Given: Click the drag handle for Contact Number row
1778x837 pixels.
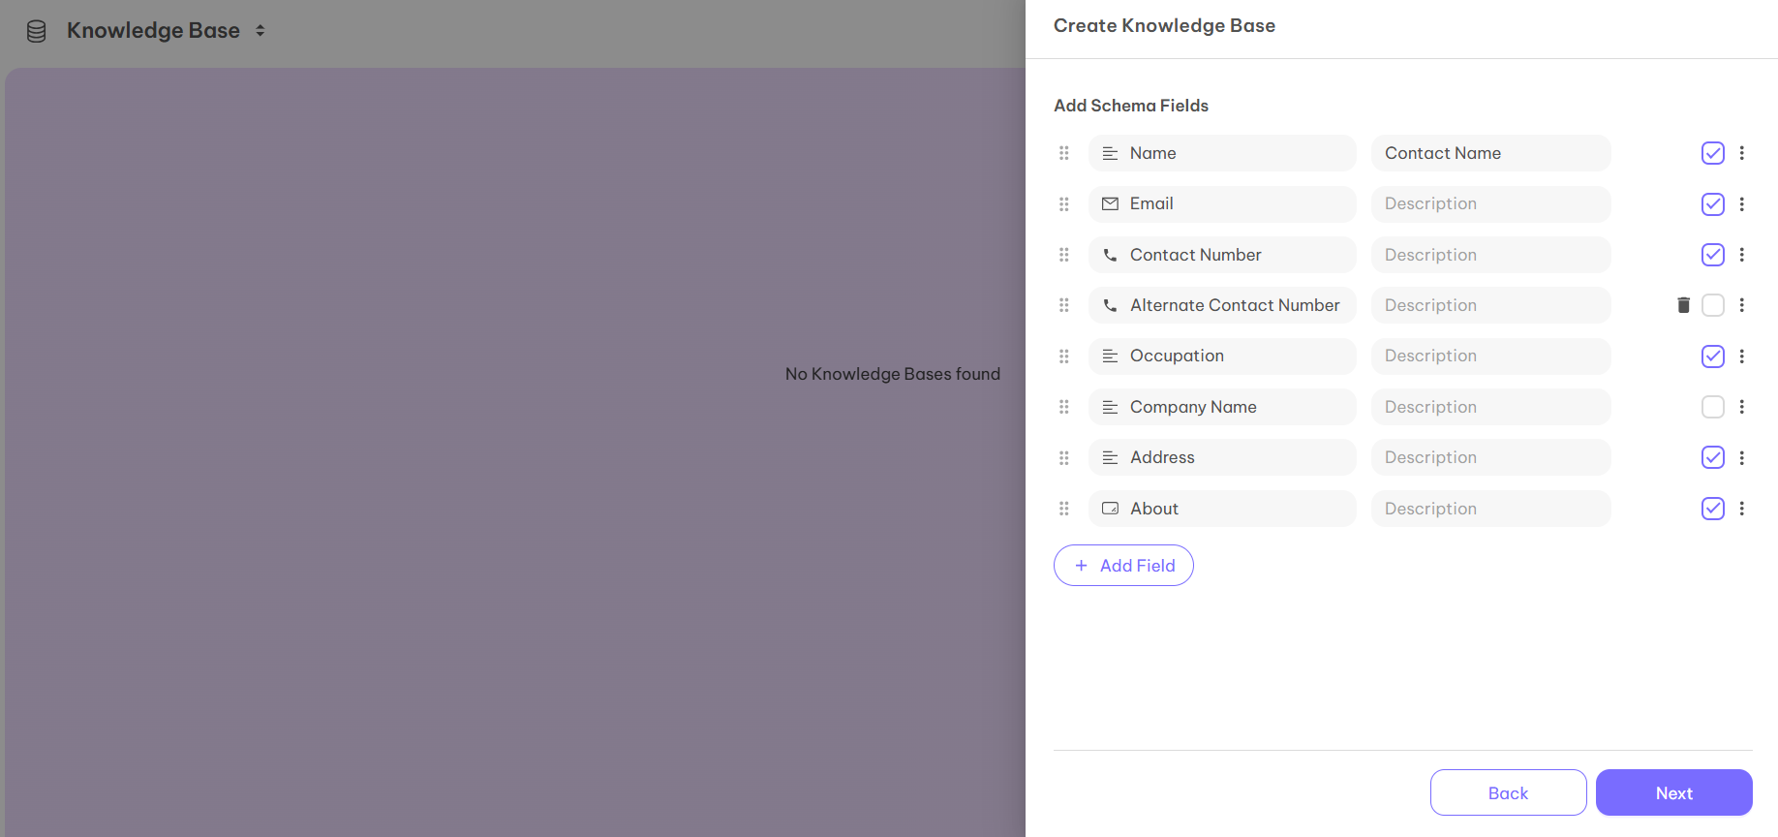Looking at the screenshot, I should tap(1064, 255).
